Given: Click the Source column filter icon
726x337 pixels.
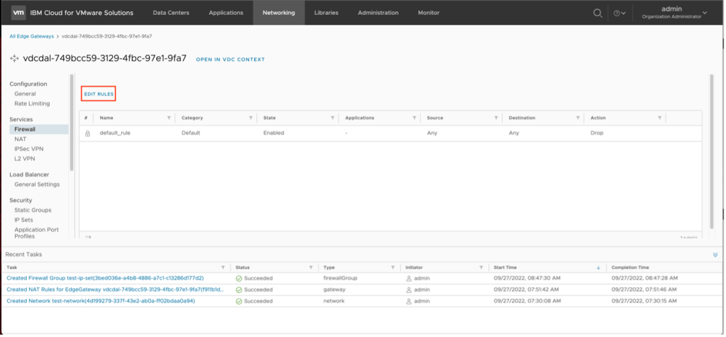Looking at the screenshot, I should point(495,118).
